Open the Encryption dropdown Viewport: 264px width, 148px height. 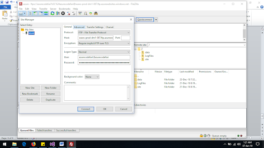pos(104,43)
